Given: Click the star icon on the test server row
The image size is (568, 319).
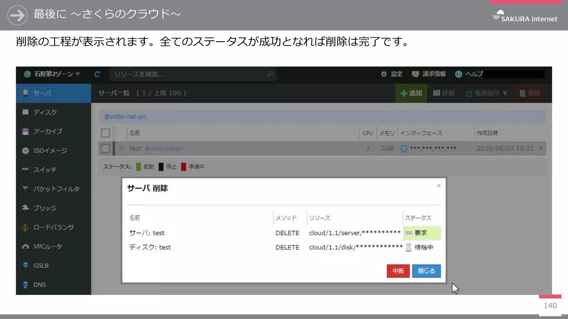Looking at the screenshot, I should [121, 148].
